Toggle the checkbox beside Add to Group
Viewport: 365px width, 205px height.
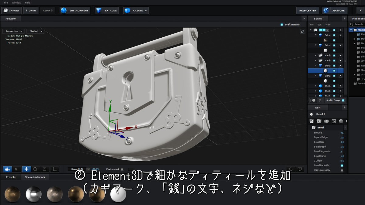click(343, 100)
